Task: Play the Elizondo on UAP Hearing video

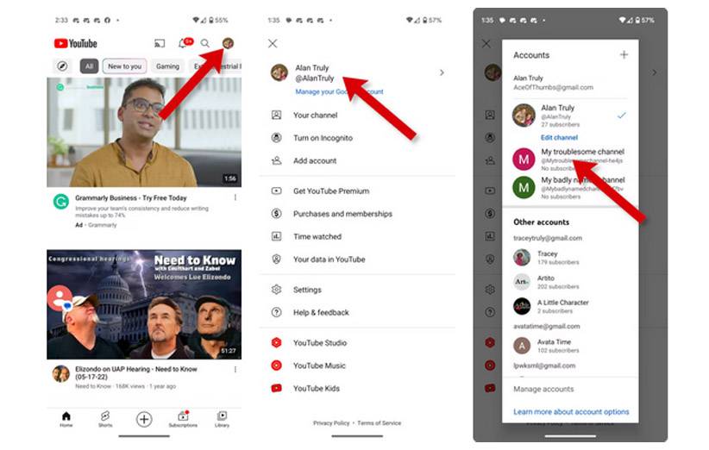Action: coord(144,304)
